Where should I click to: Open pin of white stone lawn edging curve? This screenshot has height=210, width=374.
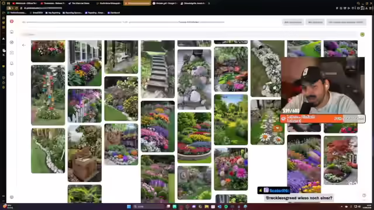[48, 150]
